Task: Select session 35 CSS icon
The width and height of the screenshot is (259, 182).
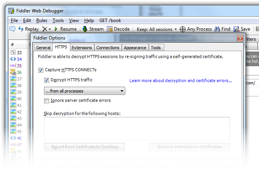Action: [x=13, y=65]
